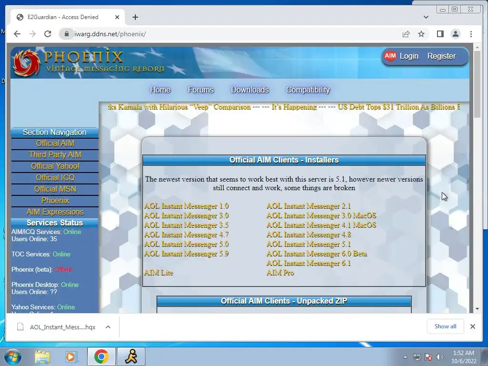Image resolution: width=488 pixels, height=366 pixels.
Task: Select Official ICQ section
Action: (x=55, y=178)
